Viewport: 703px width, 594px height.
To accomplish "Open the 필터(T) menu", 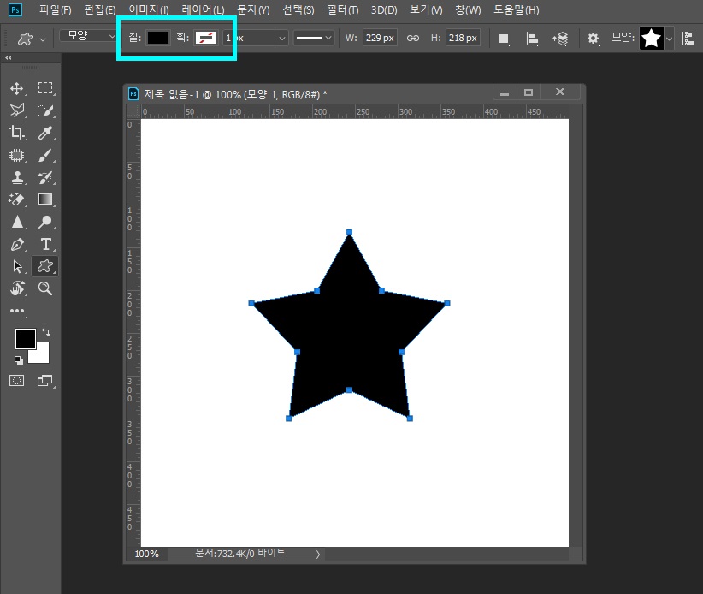I will click(x=343, y=10).
